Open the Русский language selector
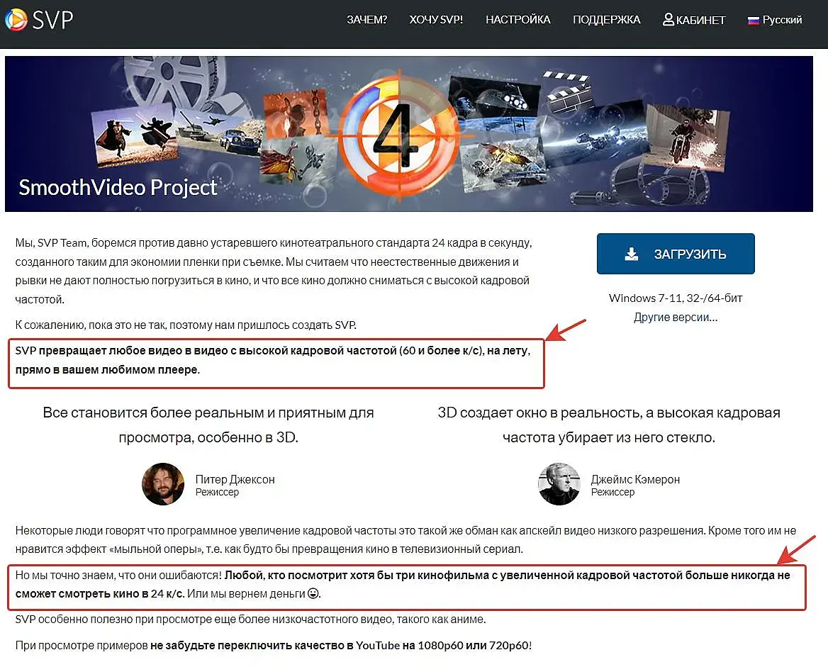Image resolution: width=828 pixels, height=667 pixels. [775, 20]
